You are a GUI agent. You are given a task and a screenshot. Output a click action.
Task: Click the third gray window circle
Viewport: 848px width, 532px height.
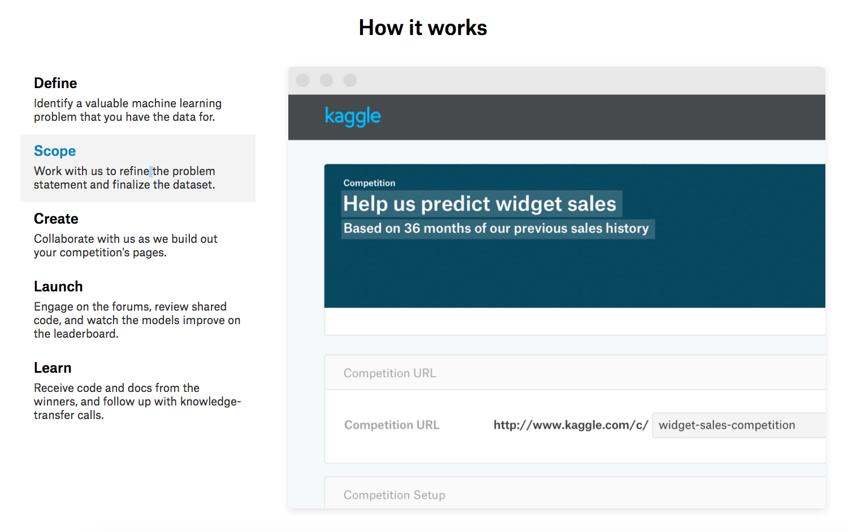click(350, 80)
